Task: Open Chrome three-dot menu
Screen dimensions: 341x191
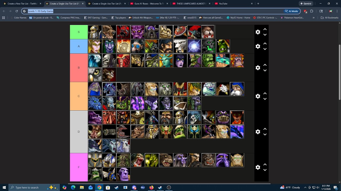Action: [337, 11]
